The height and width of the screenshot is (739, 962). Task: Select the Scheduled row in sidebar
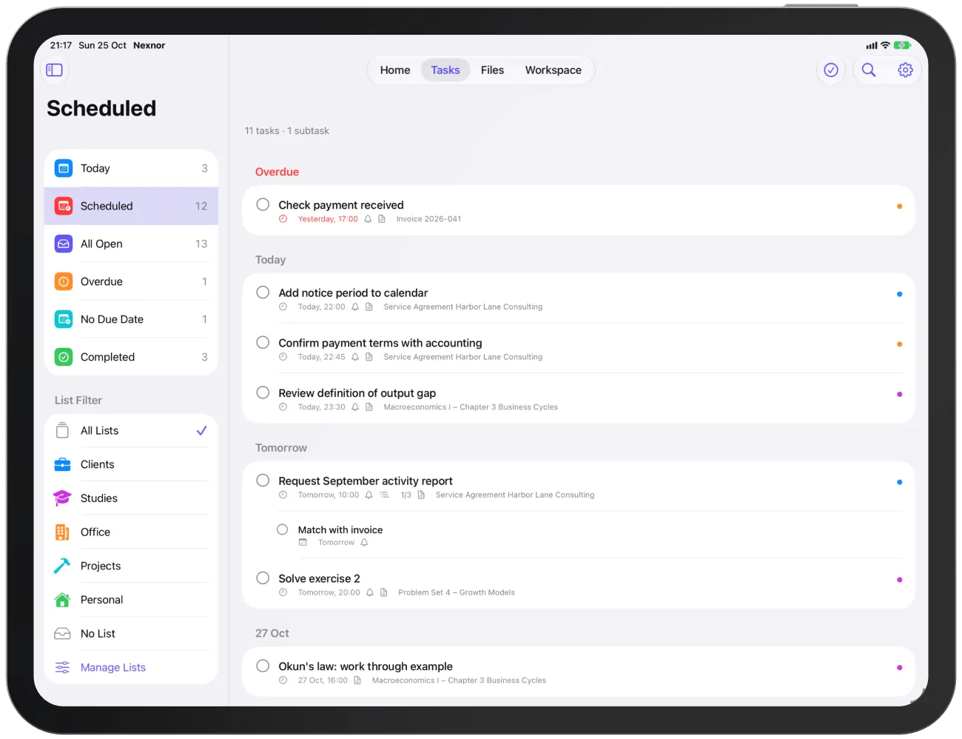coord(131,207)
